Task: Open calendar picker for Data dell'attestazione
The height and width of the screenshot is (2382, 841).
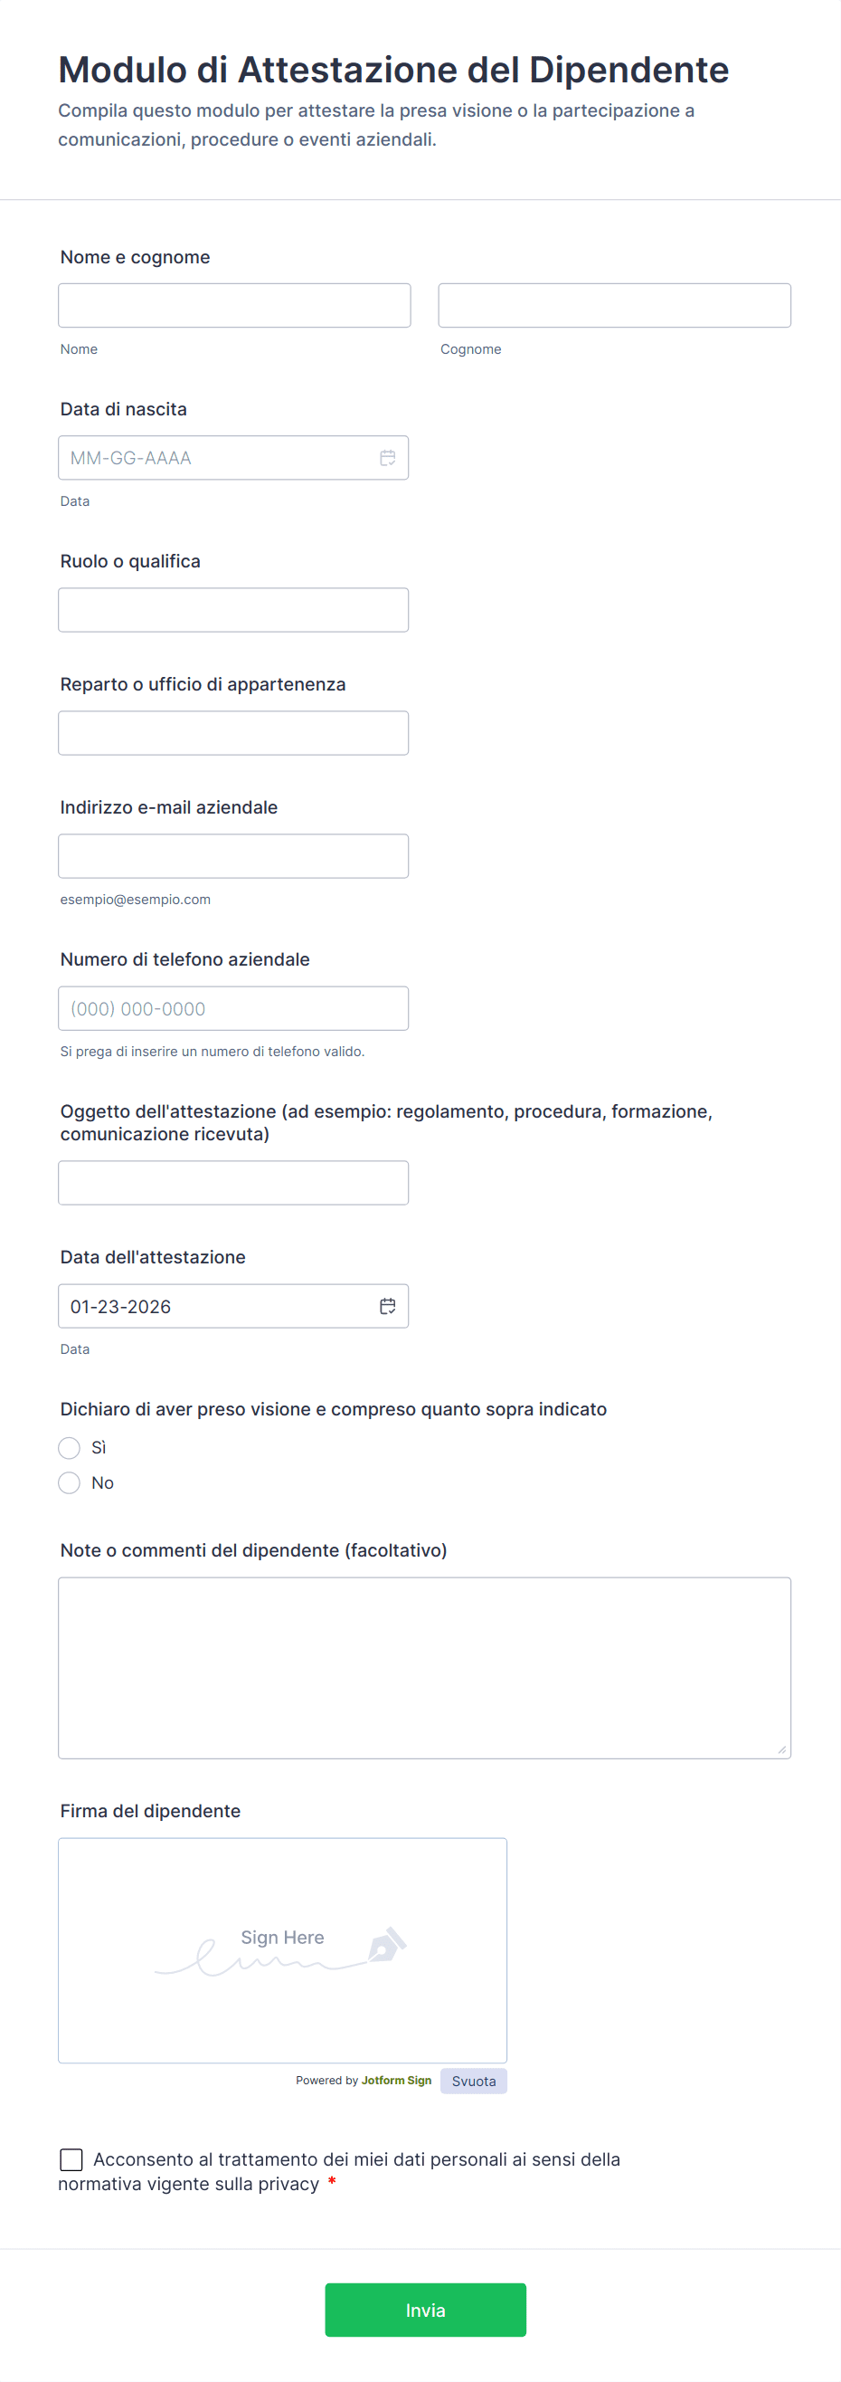Action: click(388, 1306)
